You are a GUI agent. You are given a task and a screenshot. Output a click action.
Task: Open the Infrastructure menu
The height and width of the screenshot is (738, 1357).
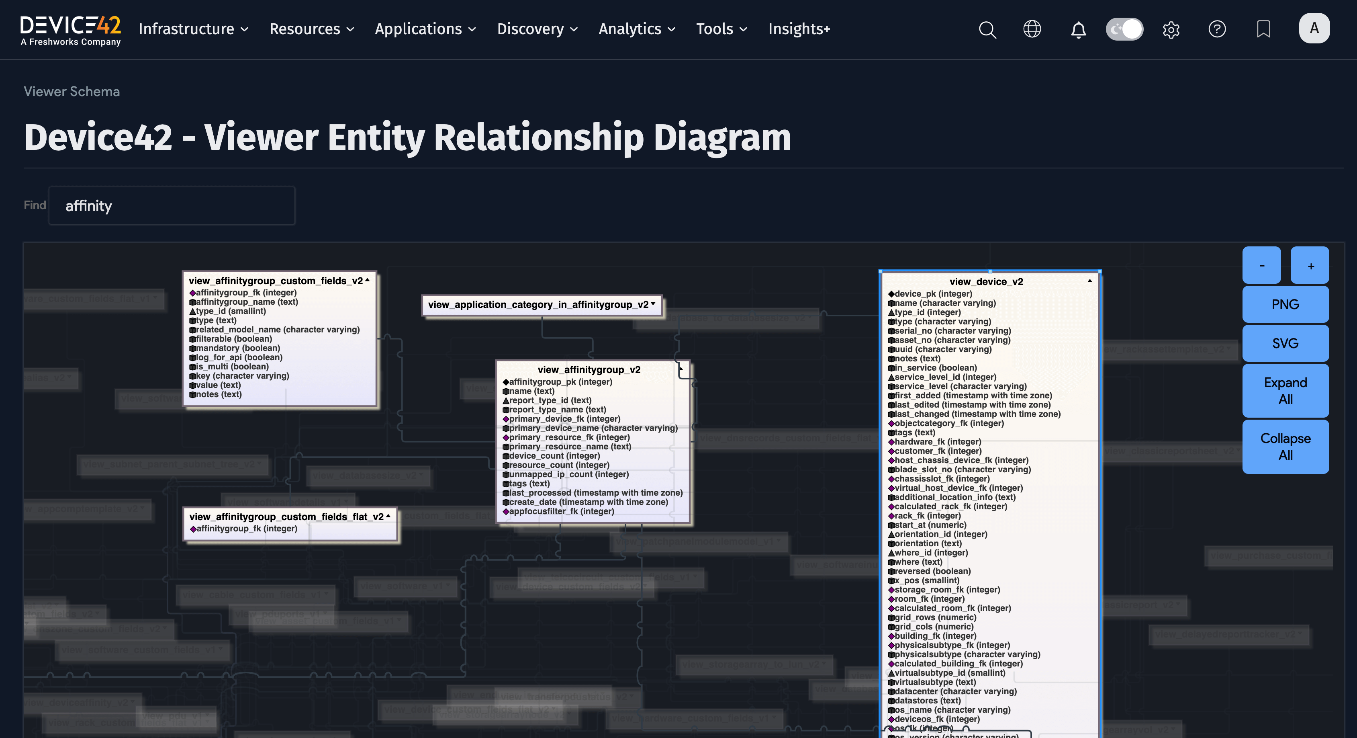193,29
